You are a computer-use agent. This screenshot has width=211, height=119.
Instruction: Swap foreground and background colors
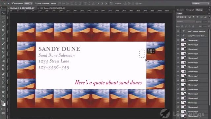click(4, 100)
